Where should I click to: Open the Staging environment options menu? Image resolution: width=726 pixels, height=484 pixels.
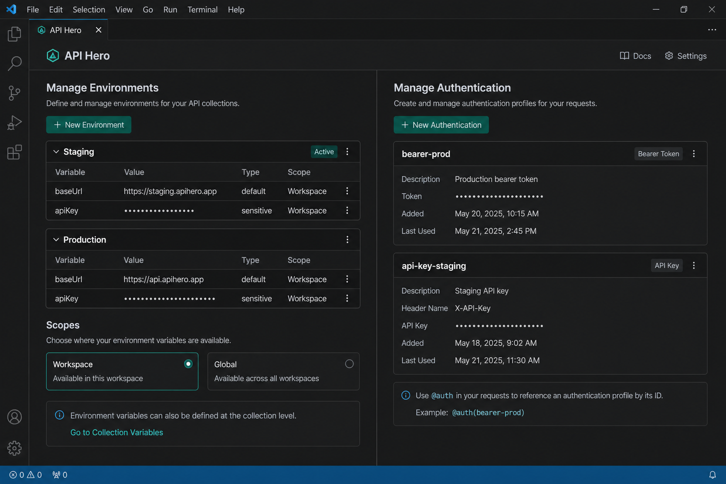coord(347,152)
